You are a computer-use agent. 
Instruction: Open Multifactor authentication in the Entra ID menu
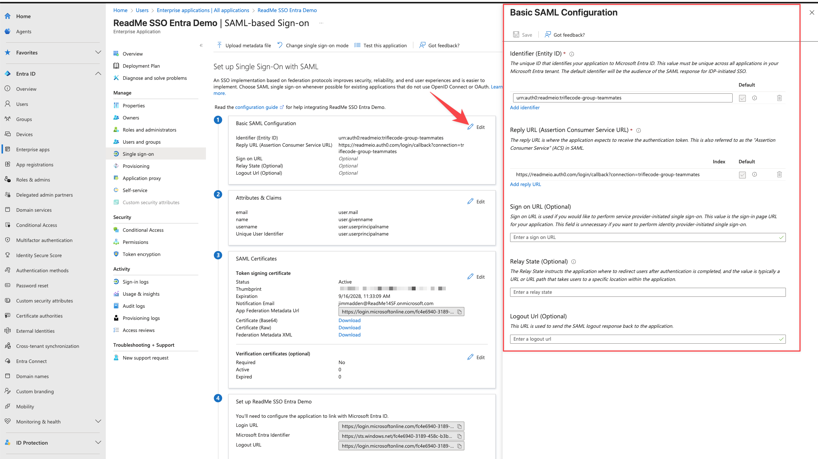[x=44, y=240]
